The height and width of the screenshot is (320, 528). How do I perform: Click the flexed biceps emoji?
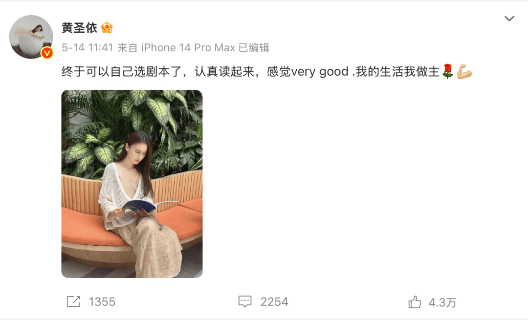point(464,71)
